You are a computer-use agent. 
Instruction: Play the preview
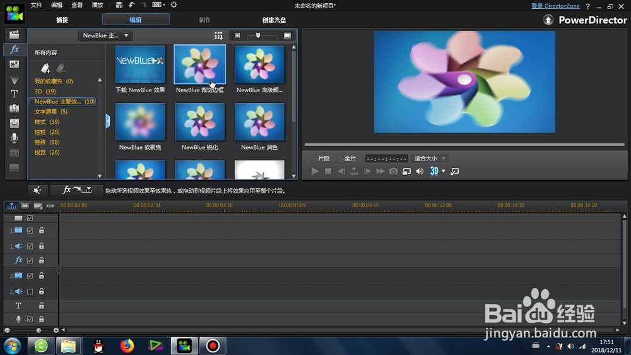pos(315,171)
